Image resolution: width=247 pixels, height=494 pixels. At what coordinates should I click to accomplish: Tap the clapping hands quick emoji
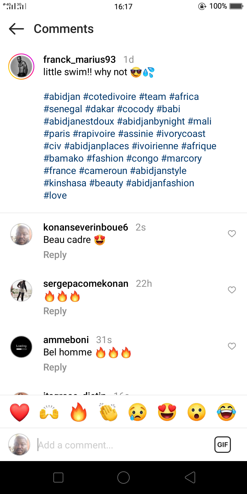[x=108, y=412]
